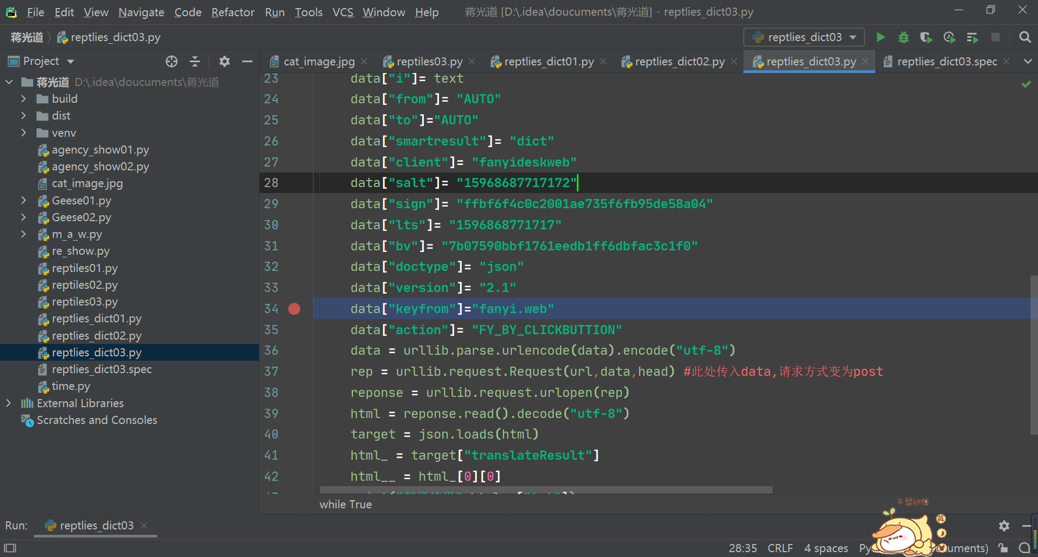Expand the Geese02.py node
The width and height of the screenshot is (1038, 557).
click(x=23, y=217)
